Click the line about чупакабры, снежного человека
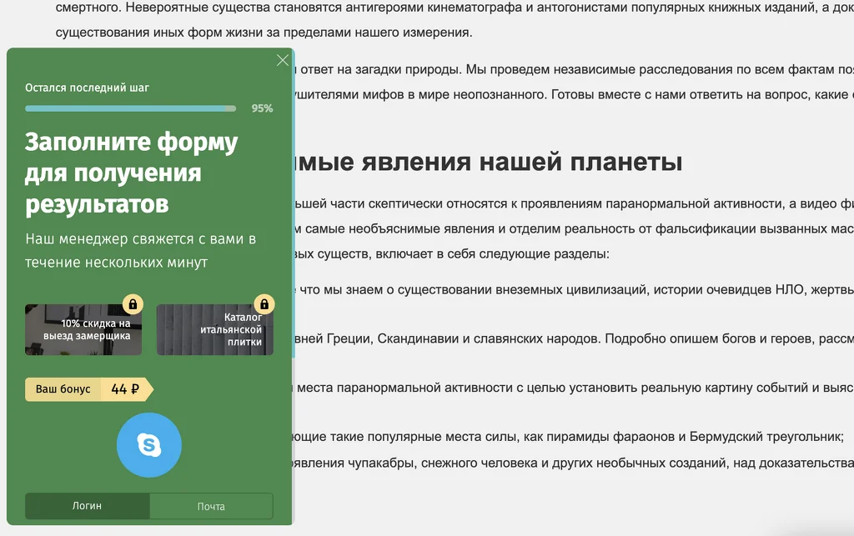Screen dimensions: 854x536 [574, 463]
